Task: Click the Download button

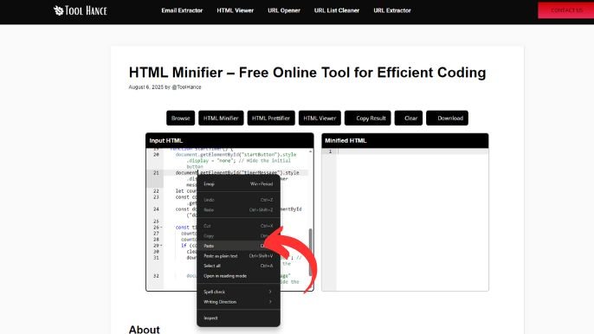Action: 447,119
